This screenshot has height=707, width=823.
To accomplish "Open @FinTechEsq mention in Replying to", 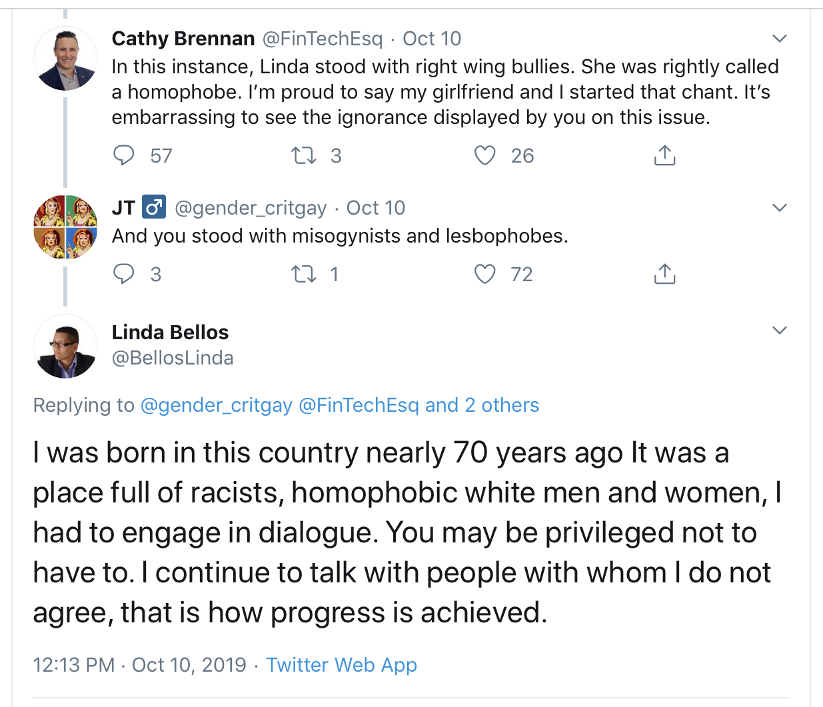I will point(359,405).
